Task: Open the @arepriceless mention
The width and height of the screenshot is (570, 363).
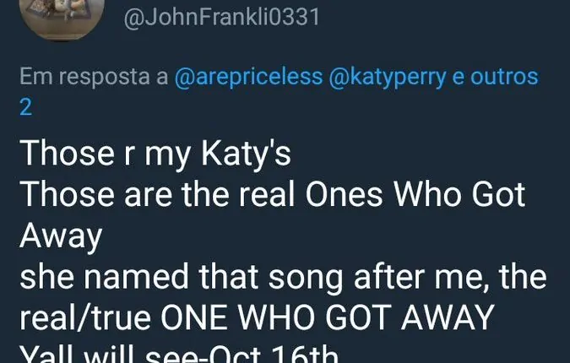Action: pos(248,77)
